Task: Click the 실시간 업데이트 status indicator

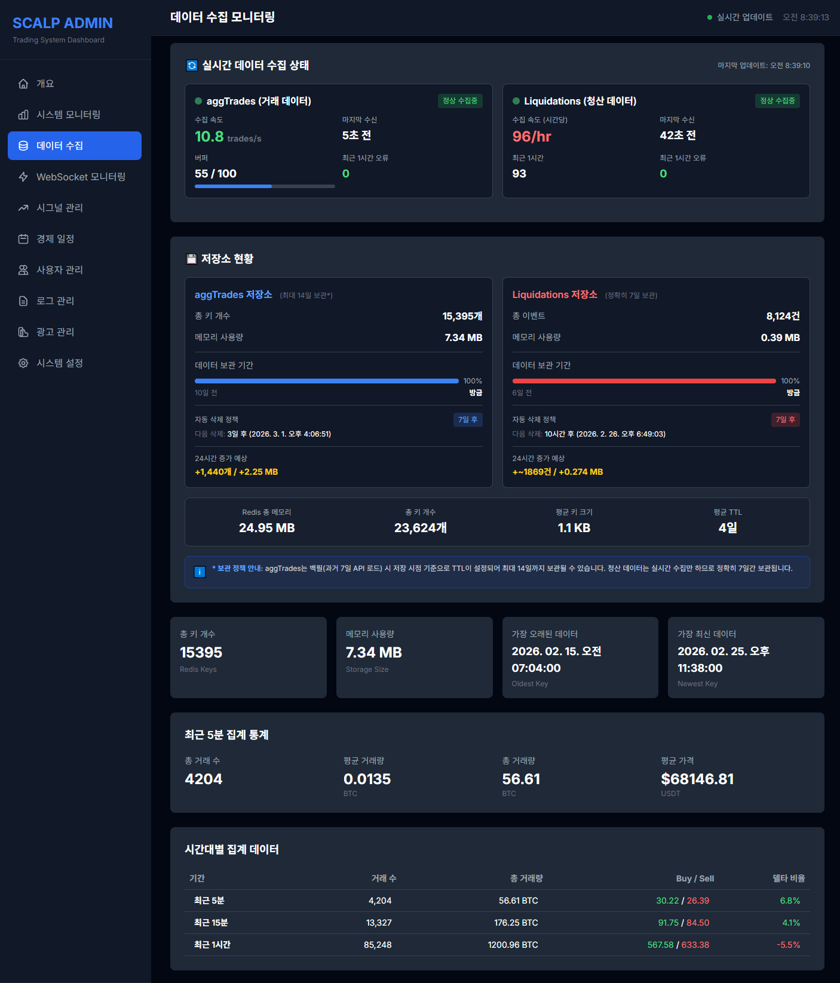Action: click(x=740, y=17)
